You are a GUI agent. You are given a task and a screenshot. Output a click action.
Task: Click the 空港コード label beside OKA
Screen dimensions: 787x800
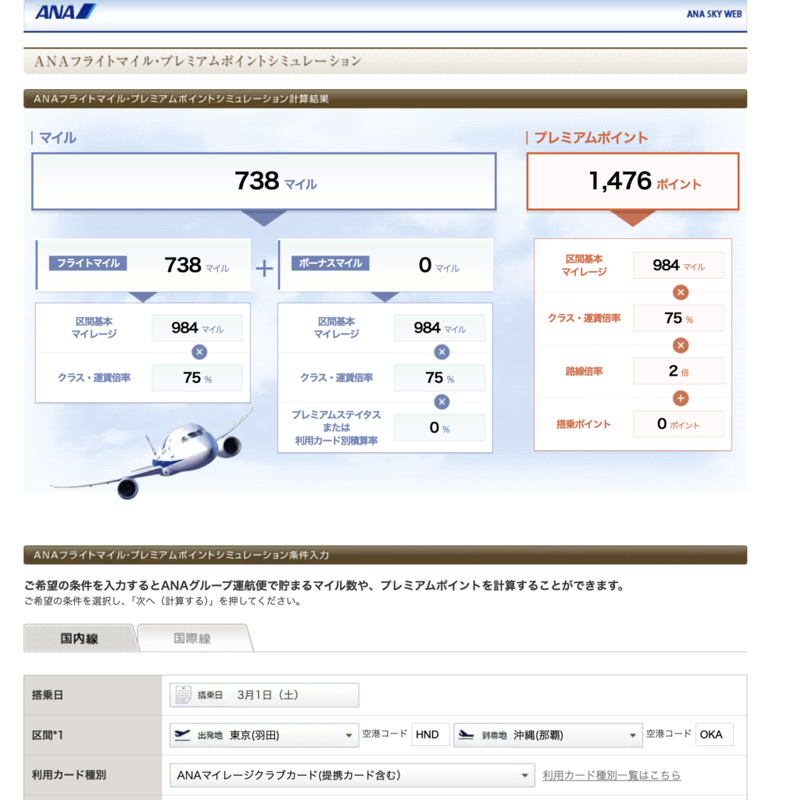(668, 734)
